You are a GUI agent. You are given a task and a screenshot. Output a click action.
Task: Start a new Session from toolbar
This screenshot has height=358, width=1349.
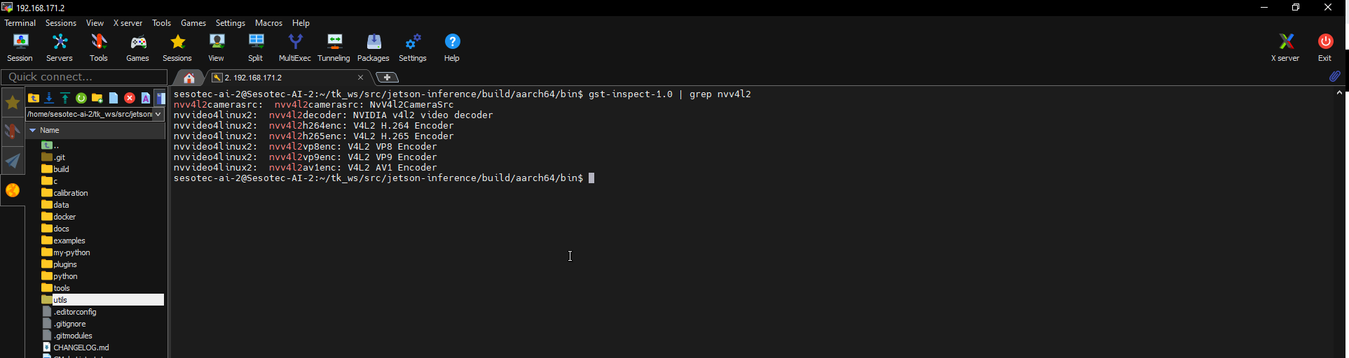point(20,48)
